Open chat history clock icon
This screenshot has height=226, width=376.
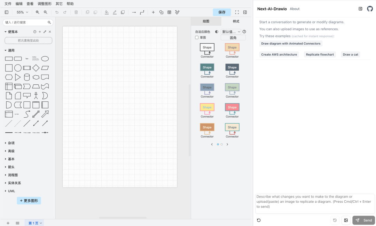tap(335, 220)
